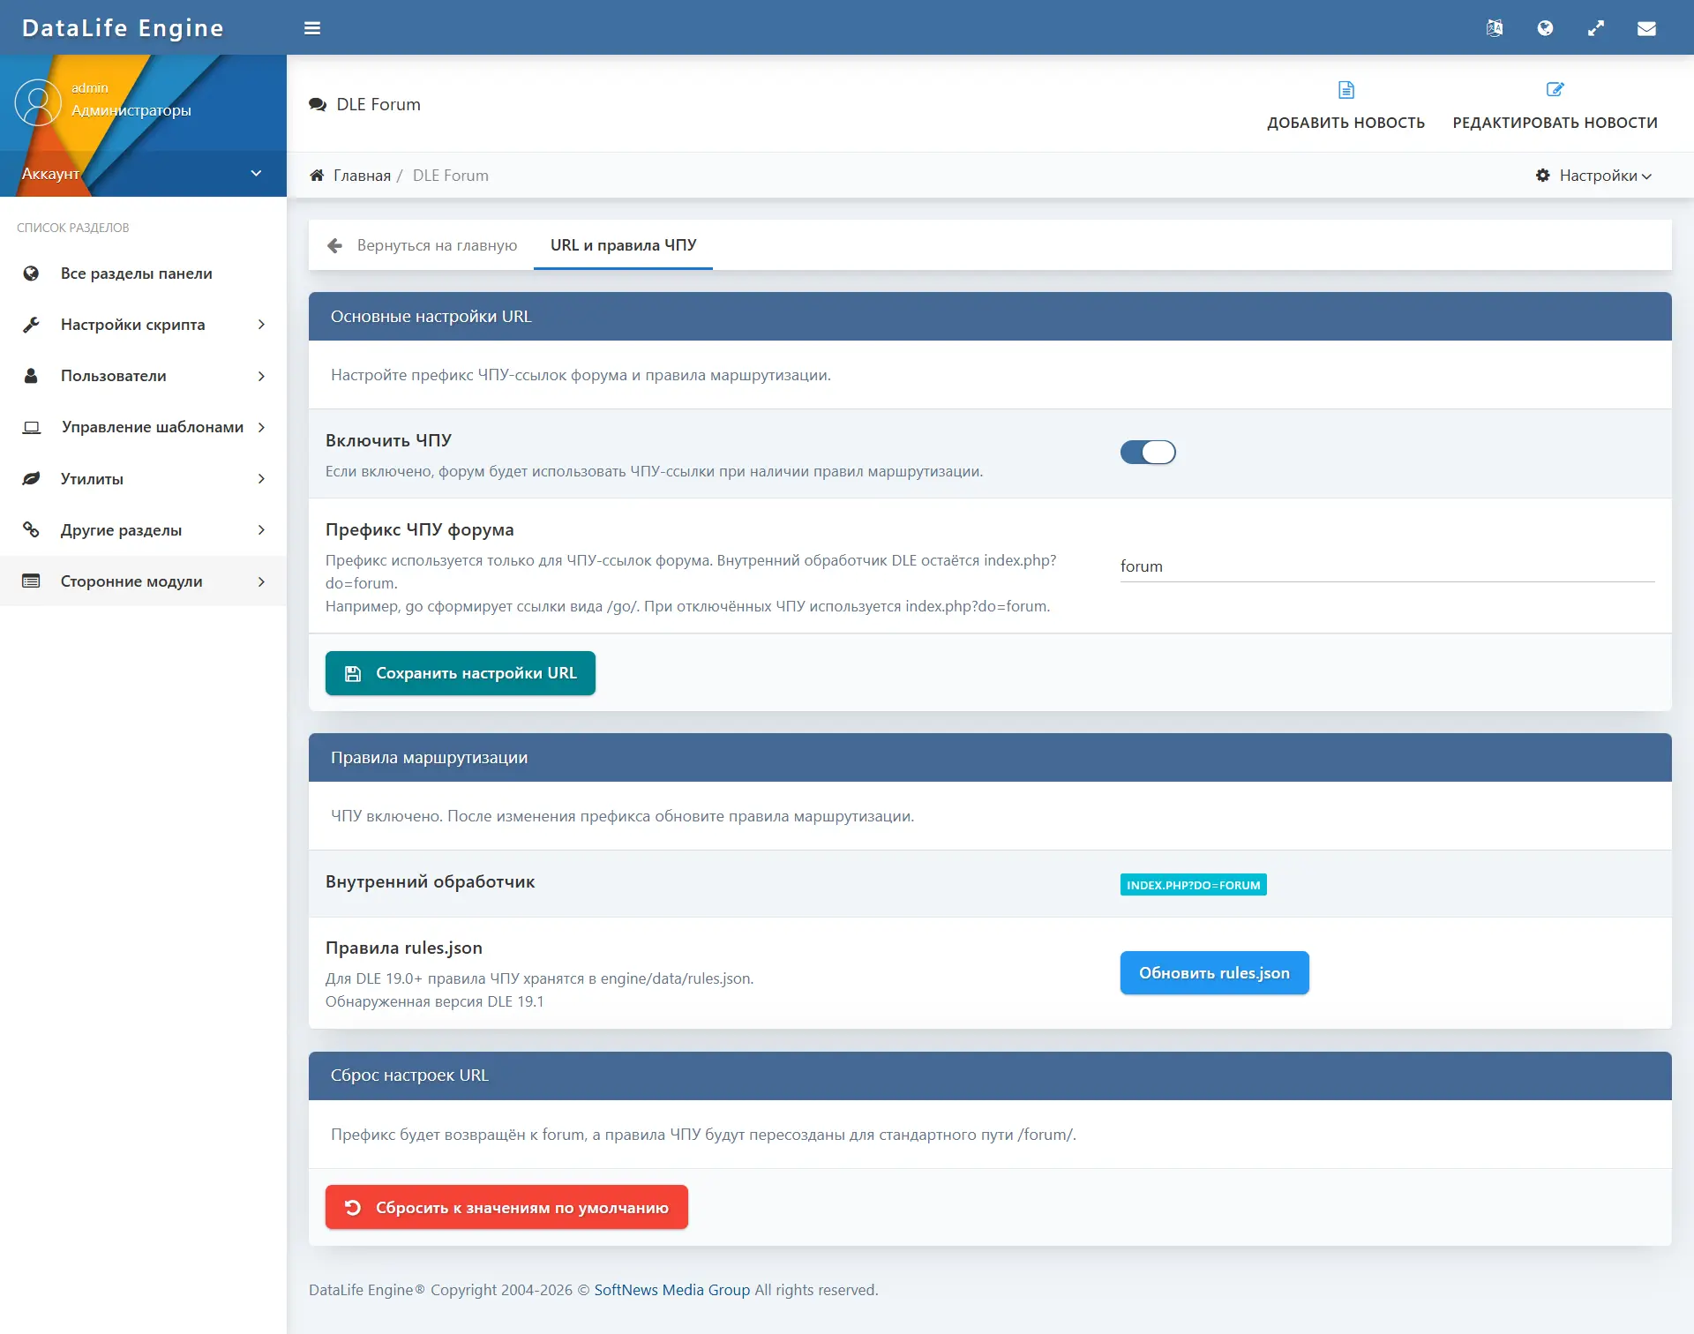Screen dimensions: 1694x1334
Task: Go to Вернуться на главную tab
Action: coord(422,245)
